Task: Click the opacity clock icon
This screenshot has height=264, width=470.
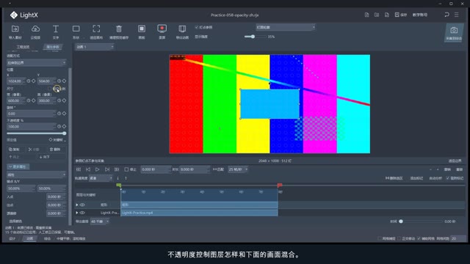Action: click(59, 126)
